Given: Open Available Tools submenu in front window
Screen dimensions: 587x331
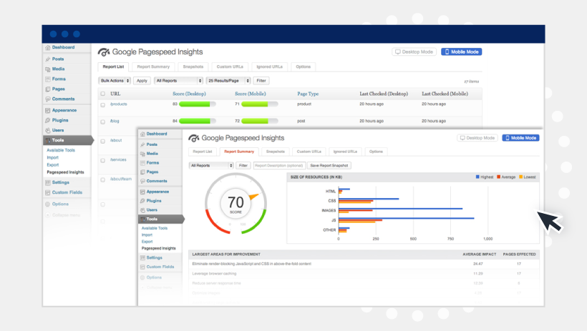Looking at the screenshot, I should (x=155, y=228).
